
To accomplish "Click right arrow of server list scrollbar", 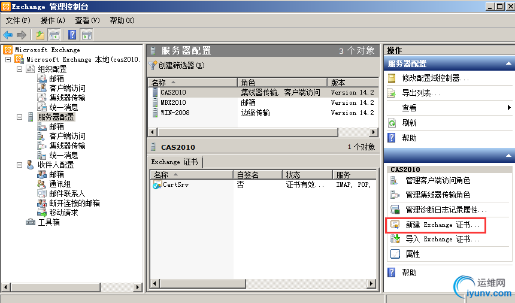I will 374,132.
